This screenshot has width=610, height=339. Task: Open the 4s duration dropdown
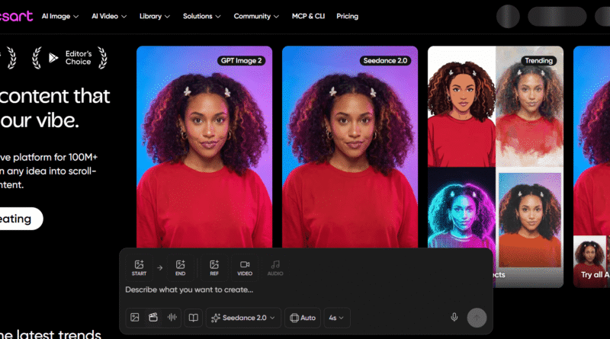pyautogui.click(x=336, y=318)
